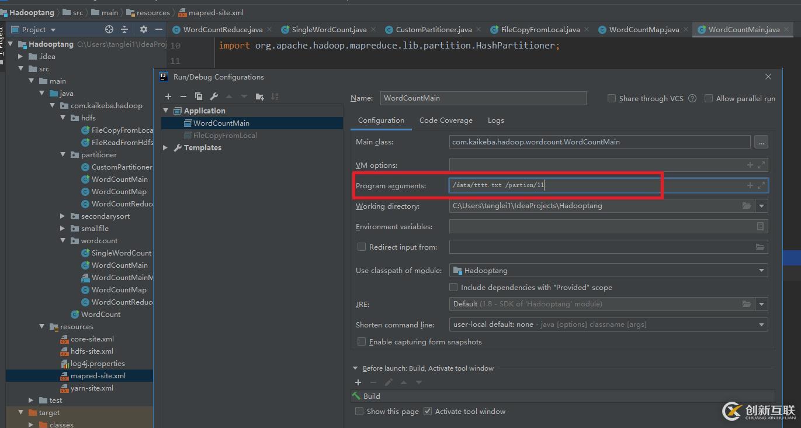Select hdfs-site.xml in Project tree
The image size is (801, 428).
click(x=92, y=351)
